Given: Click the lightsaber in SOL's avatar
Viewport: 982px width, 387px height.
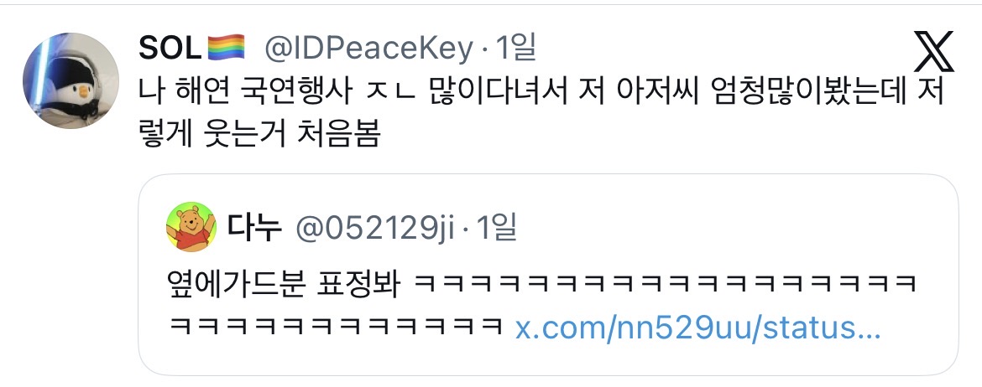Looking at the screenshot, I should click(x=39, y=75).
